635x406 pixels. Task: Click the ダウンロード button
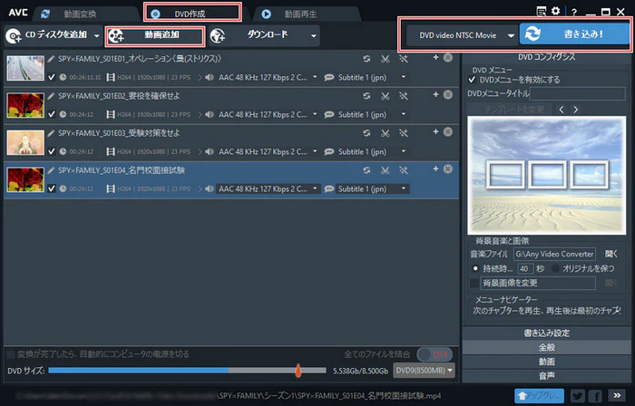(259, 35)
